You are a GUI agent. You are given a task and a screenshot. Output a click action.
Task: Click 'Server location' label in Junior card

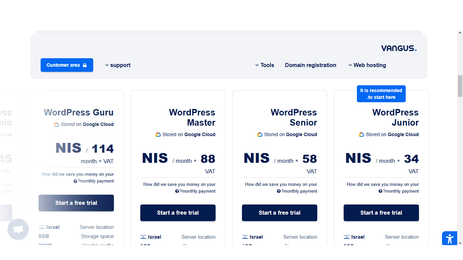pos(402,237)
